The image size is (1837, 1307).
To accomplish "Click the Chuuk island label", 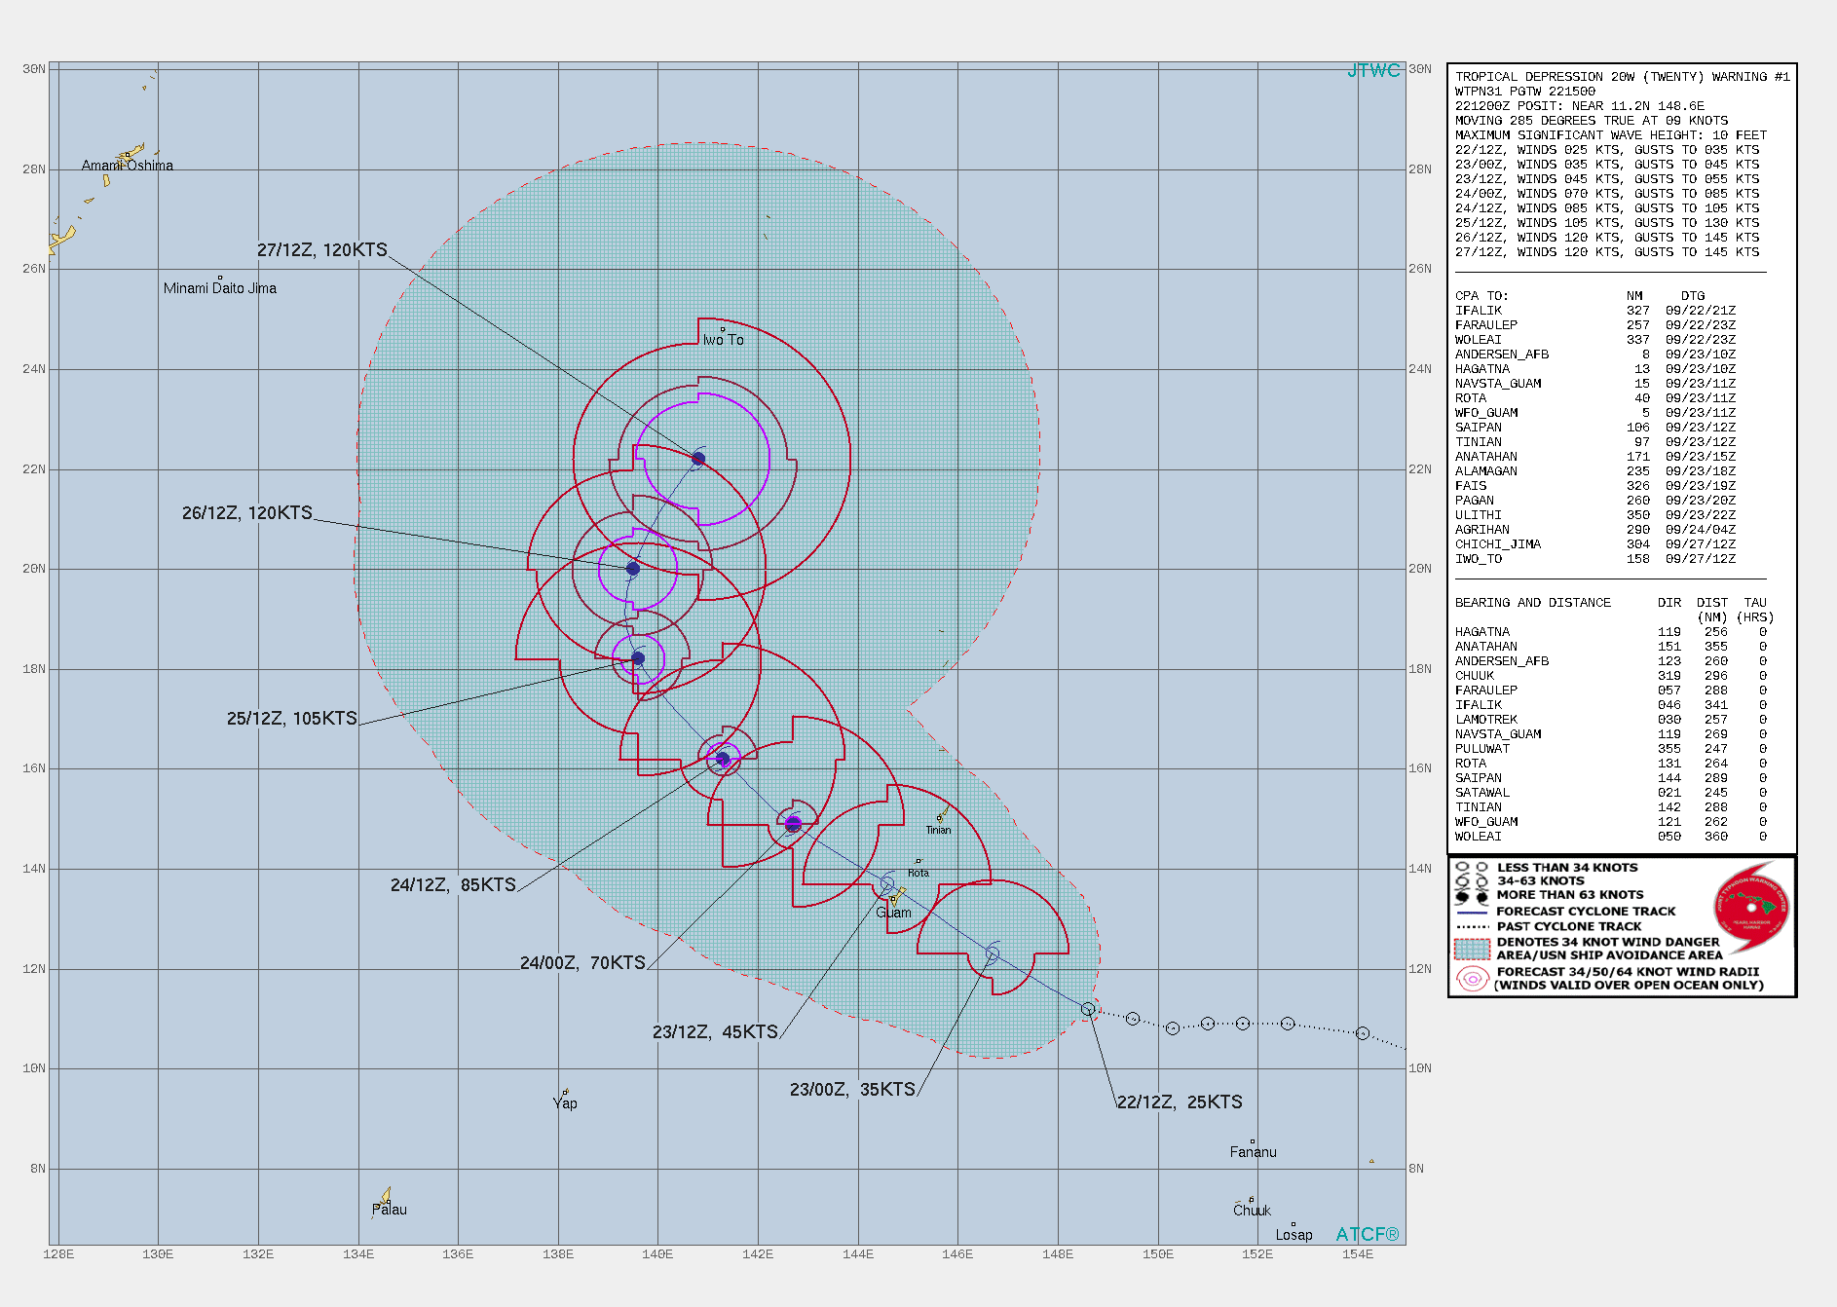I will pos(1252,1211).
